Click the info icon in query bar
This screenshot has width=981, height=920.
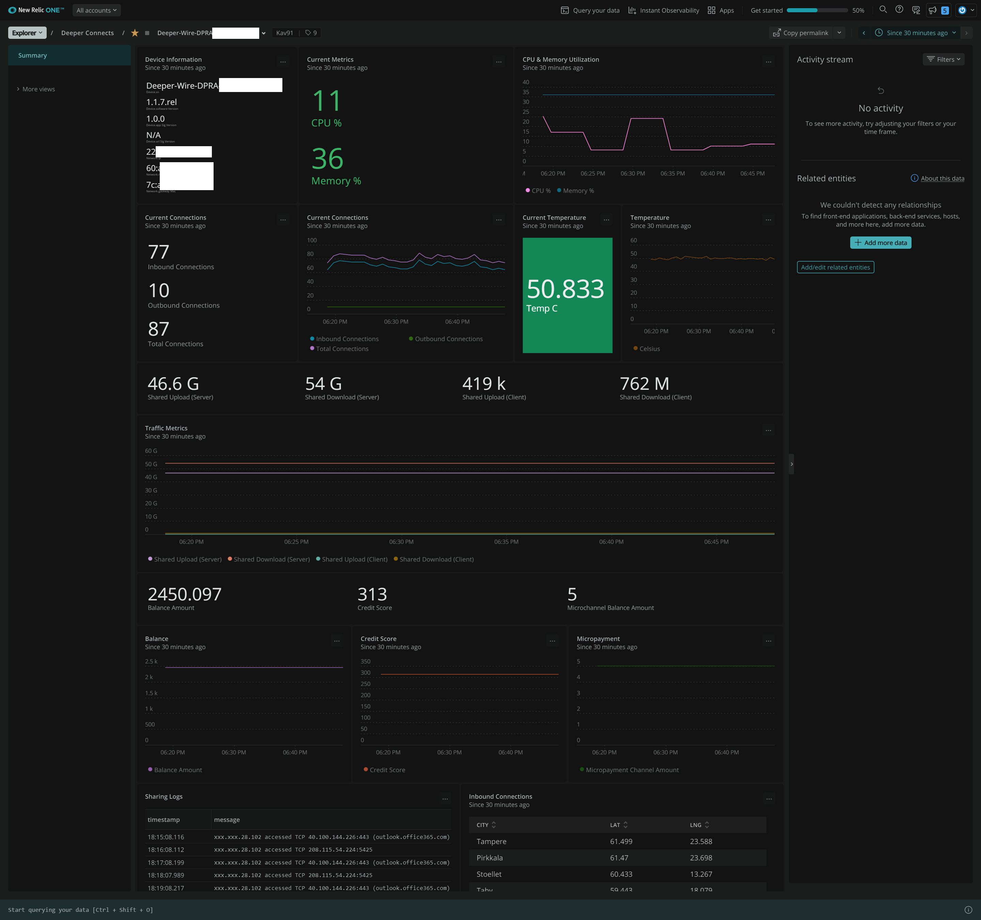968,910
